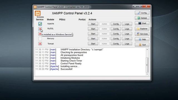Click the 'All prerequisites found' log line
The image size is (178, 100).
coord(72,55)
